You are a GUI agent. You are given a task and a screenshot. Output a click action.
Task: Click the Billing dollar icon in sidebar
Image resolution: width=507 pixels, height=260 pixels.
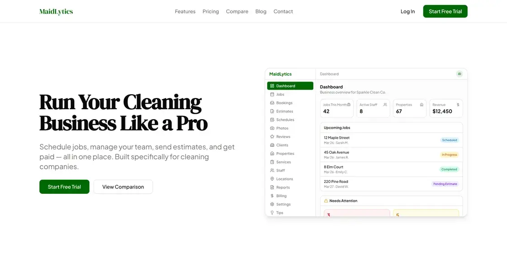(272, 196)
